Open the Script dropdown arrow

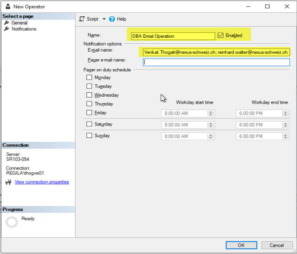104,19
